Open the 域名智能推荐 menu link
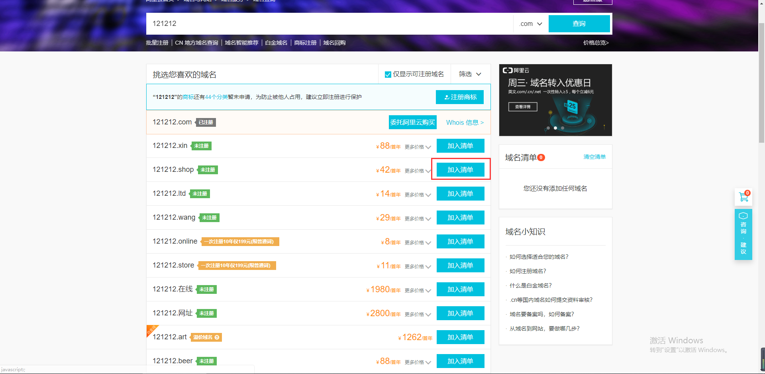Screen dimensions: 765x374 tap(241, 43)
